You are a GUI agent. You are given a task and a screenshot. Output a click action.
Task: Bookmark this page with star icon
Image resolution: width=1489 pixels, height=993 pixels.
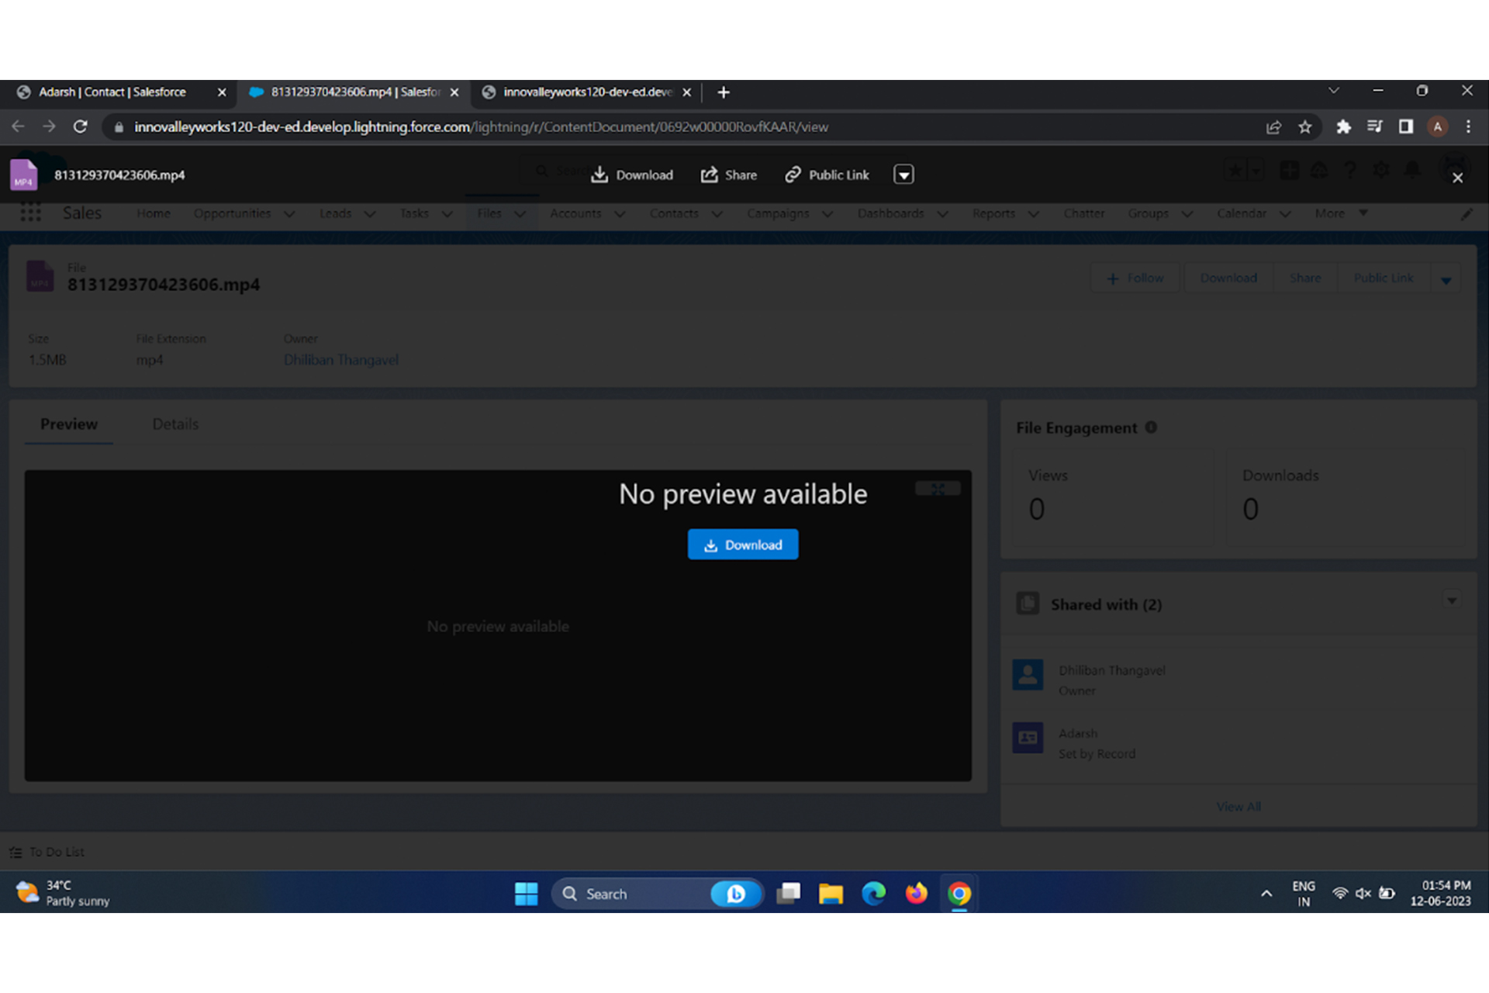tap(1305, 126)
